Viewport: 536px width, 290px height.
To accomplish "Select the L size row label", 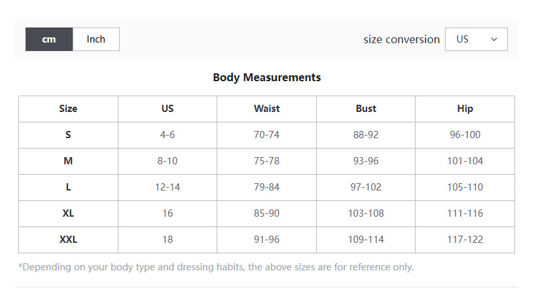I will point(68,187).
